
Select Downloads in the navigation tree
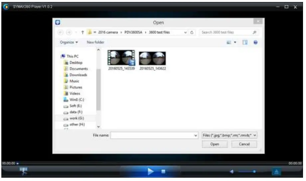(x=78, y=75)
